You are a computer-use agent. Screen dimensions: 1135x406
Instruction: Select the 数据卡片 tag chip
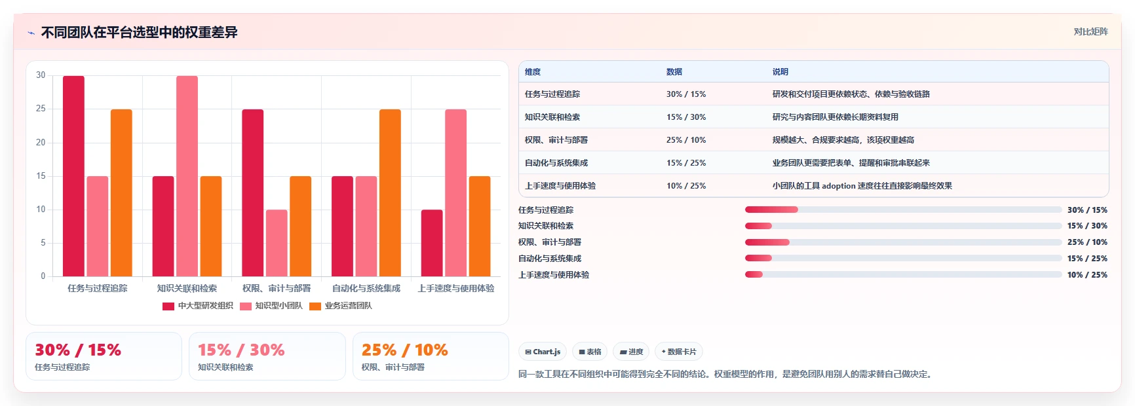tap(679, 352)
